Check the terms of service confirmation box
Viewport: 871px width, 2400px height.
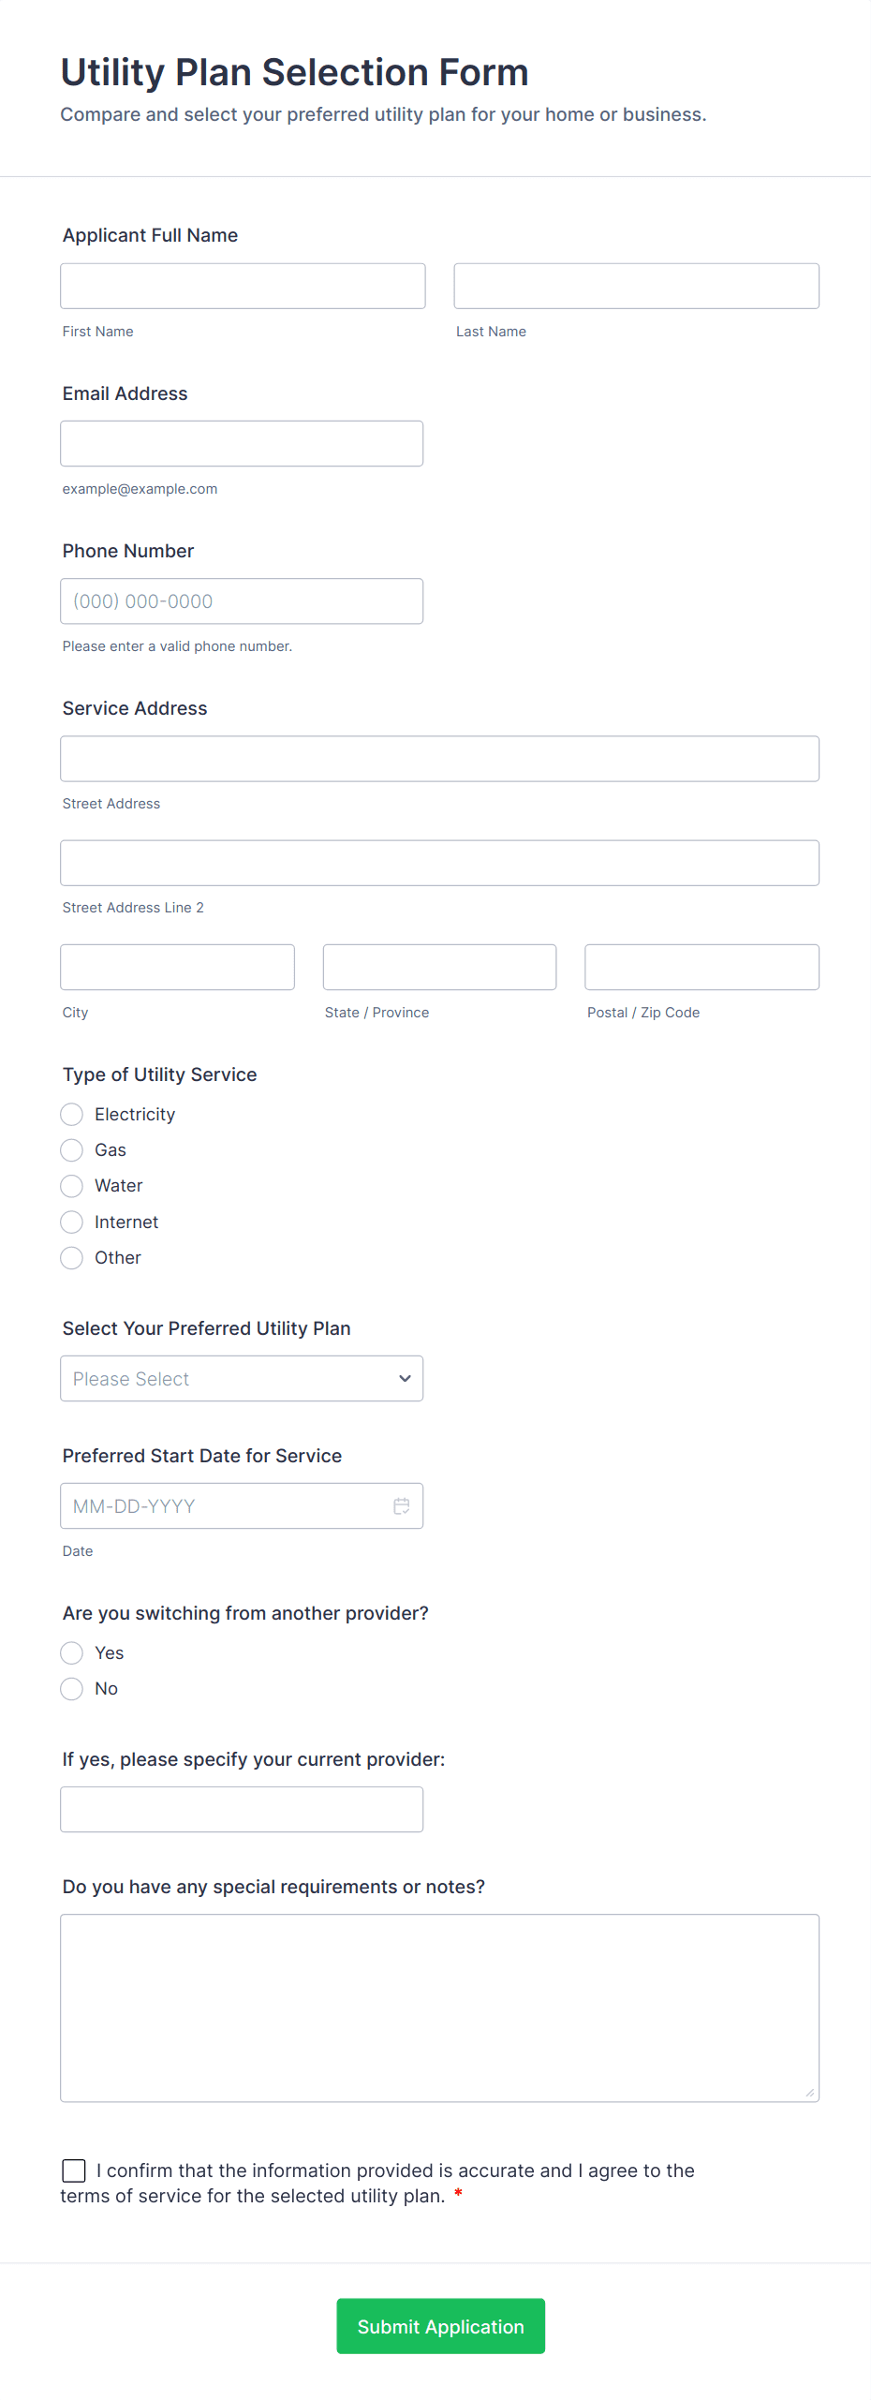[x=74, y=2170]
